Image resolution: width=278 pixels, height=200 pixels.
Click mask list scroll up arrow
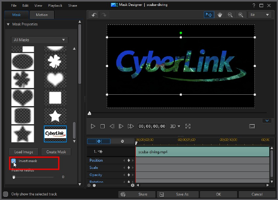click(x=74, y=48)
